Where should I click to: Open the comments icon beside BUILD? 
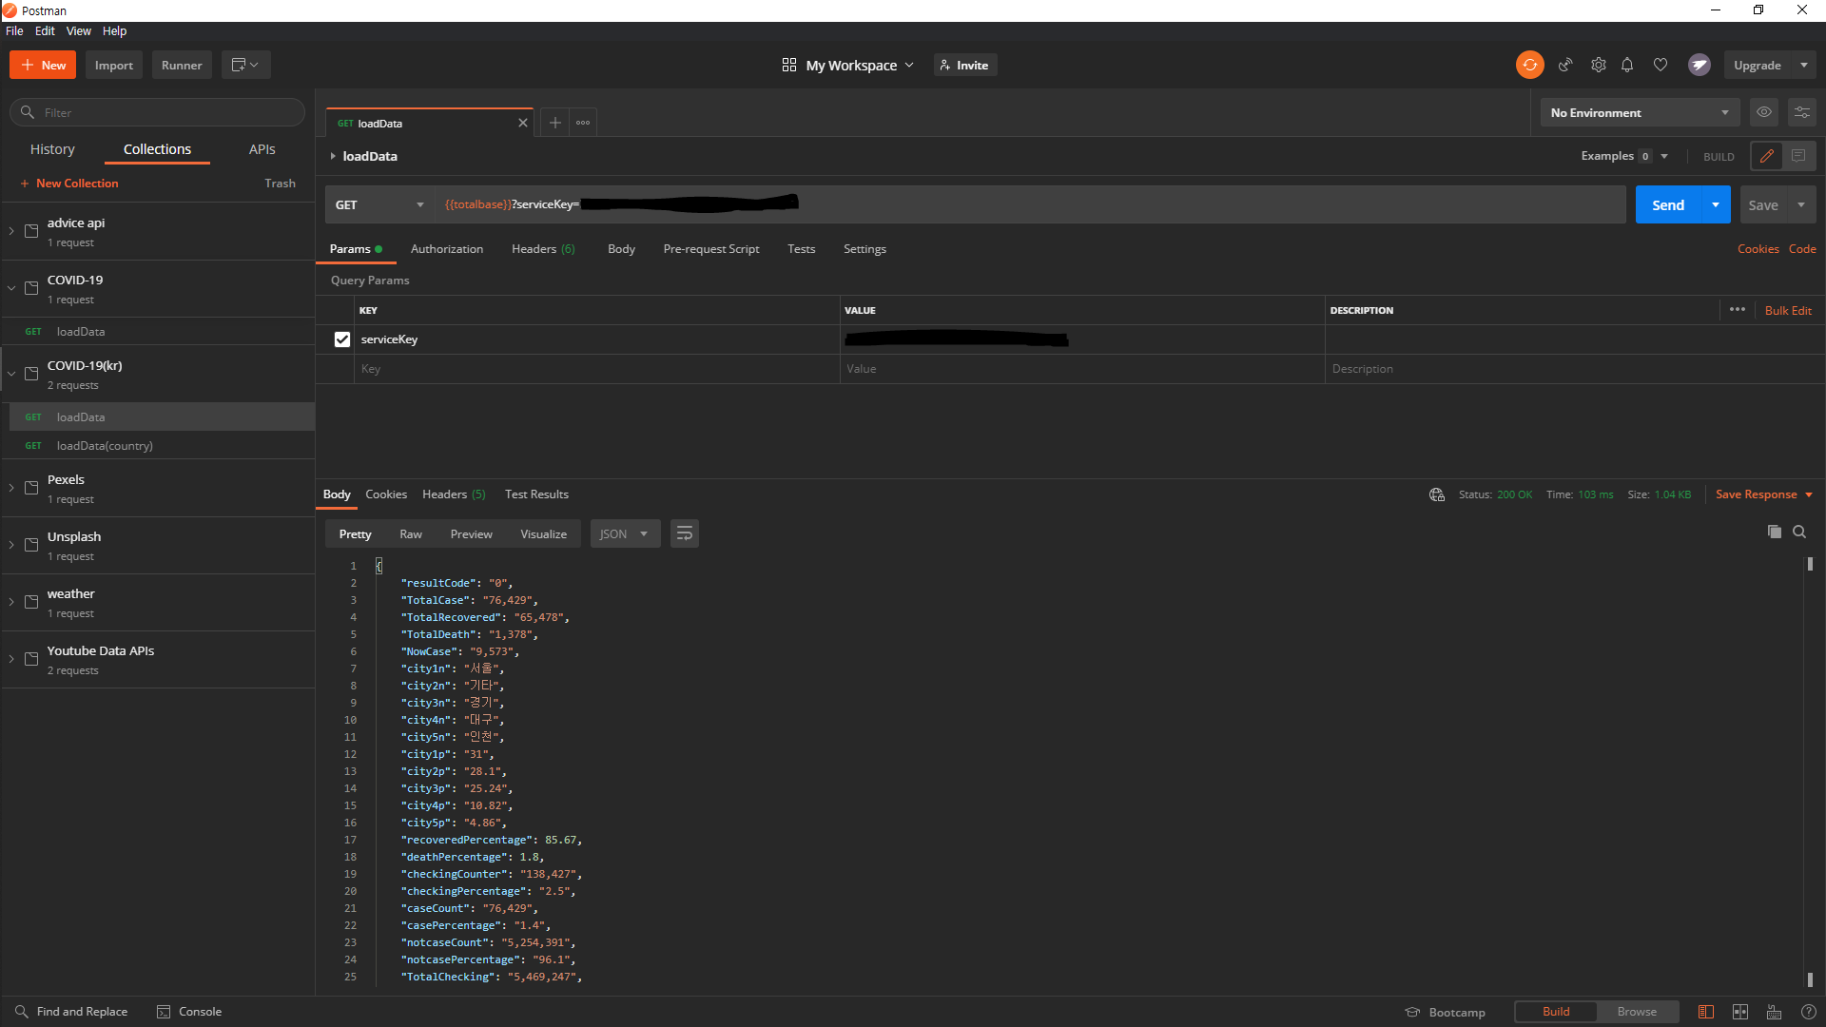1798,156
